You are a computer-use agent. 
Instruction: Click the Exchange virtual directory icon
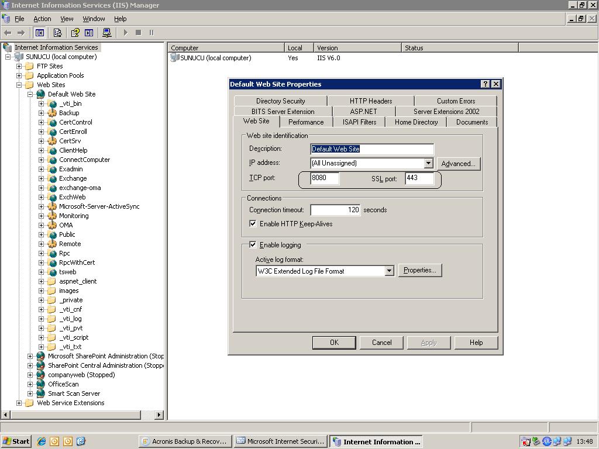[x=52, y=178]
